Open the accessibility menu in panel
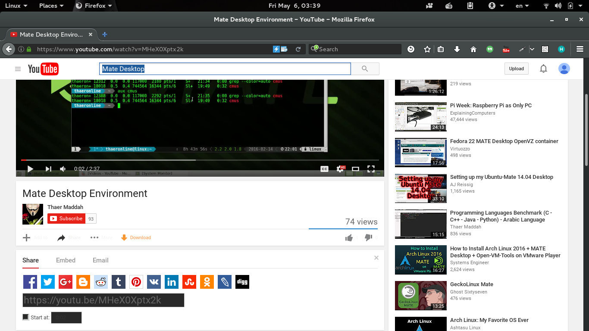The height and width of the screenshot is (331, 589). pyautogui.click(x=496, y=6)
